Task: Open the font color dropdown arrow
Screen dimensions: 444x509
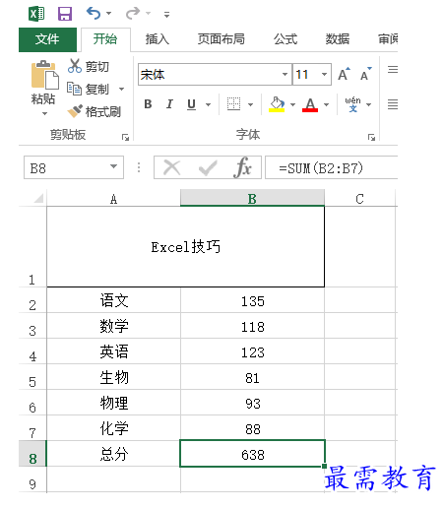Action: tap(326, 104)
